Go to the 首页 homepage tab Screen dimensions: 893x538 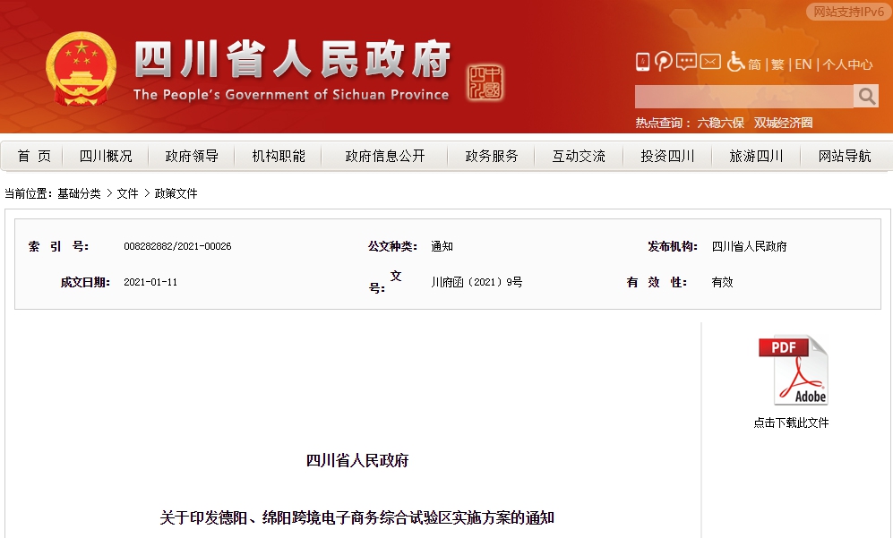[x=32, y=156]
